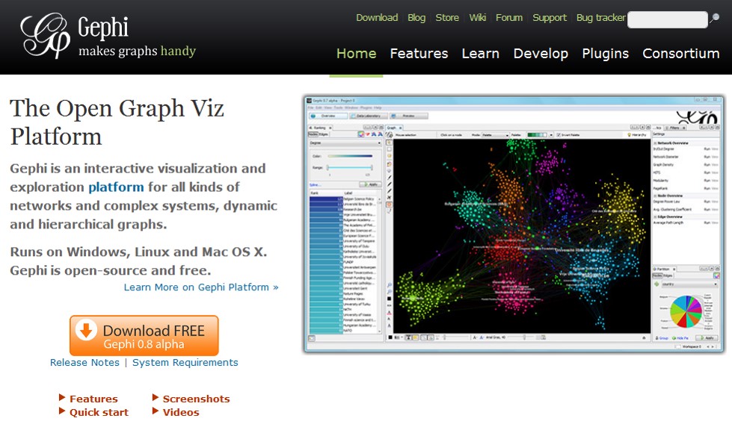Click the Download FREE Gephi 0.8 alpha button
The height and width of the screenshot is (421, 732).
[x=144, y=336]
